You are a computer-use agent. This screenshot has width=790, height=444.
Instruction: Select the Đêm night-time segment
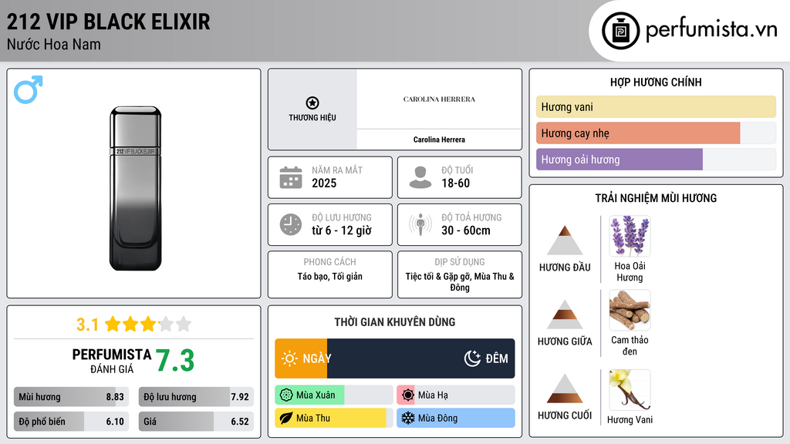point(420,358)
